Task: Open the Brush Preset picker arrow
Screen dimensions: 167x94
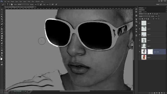Action: pos(9,4)
